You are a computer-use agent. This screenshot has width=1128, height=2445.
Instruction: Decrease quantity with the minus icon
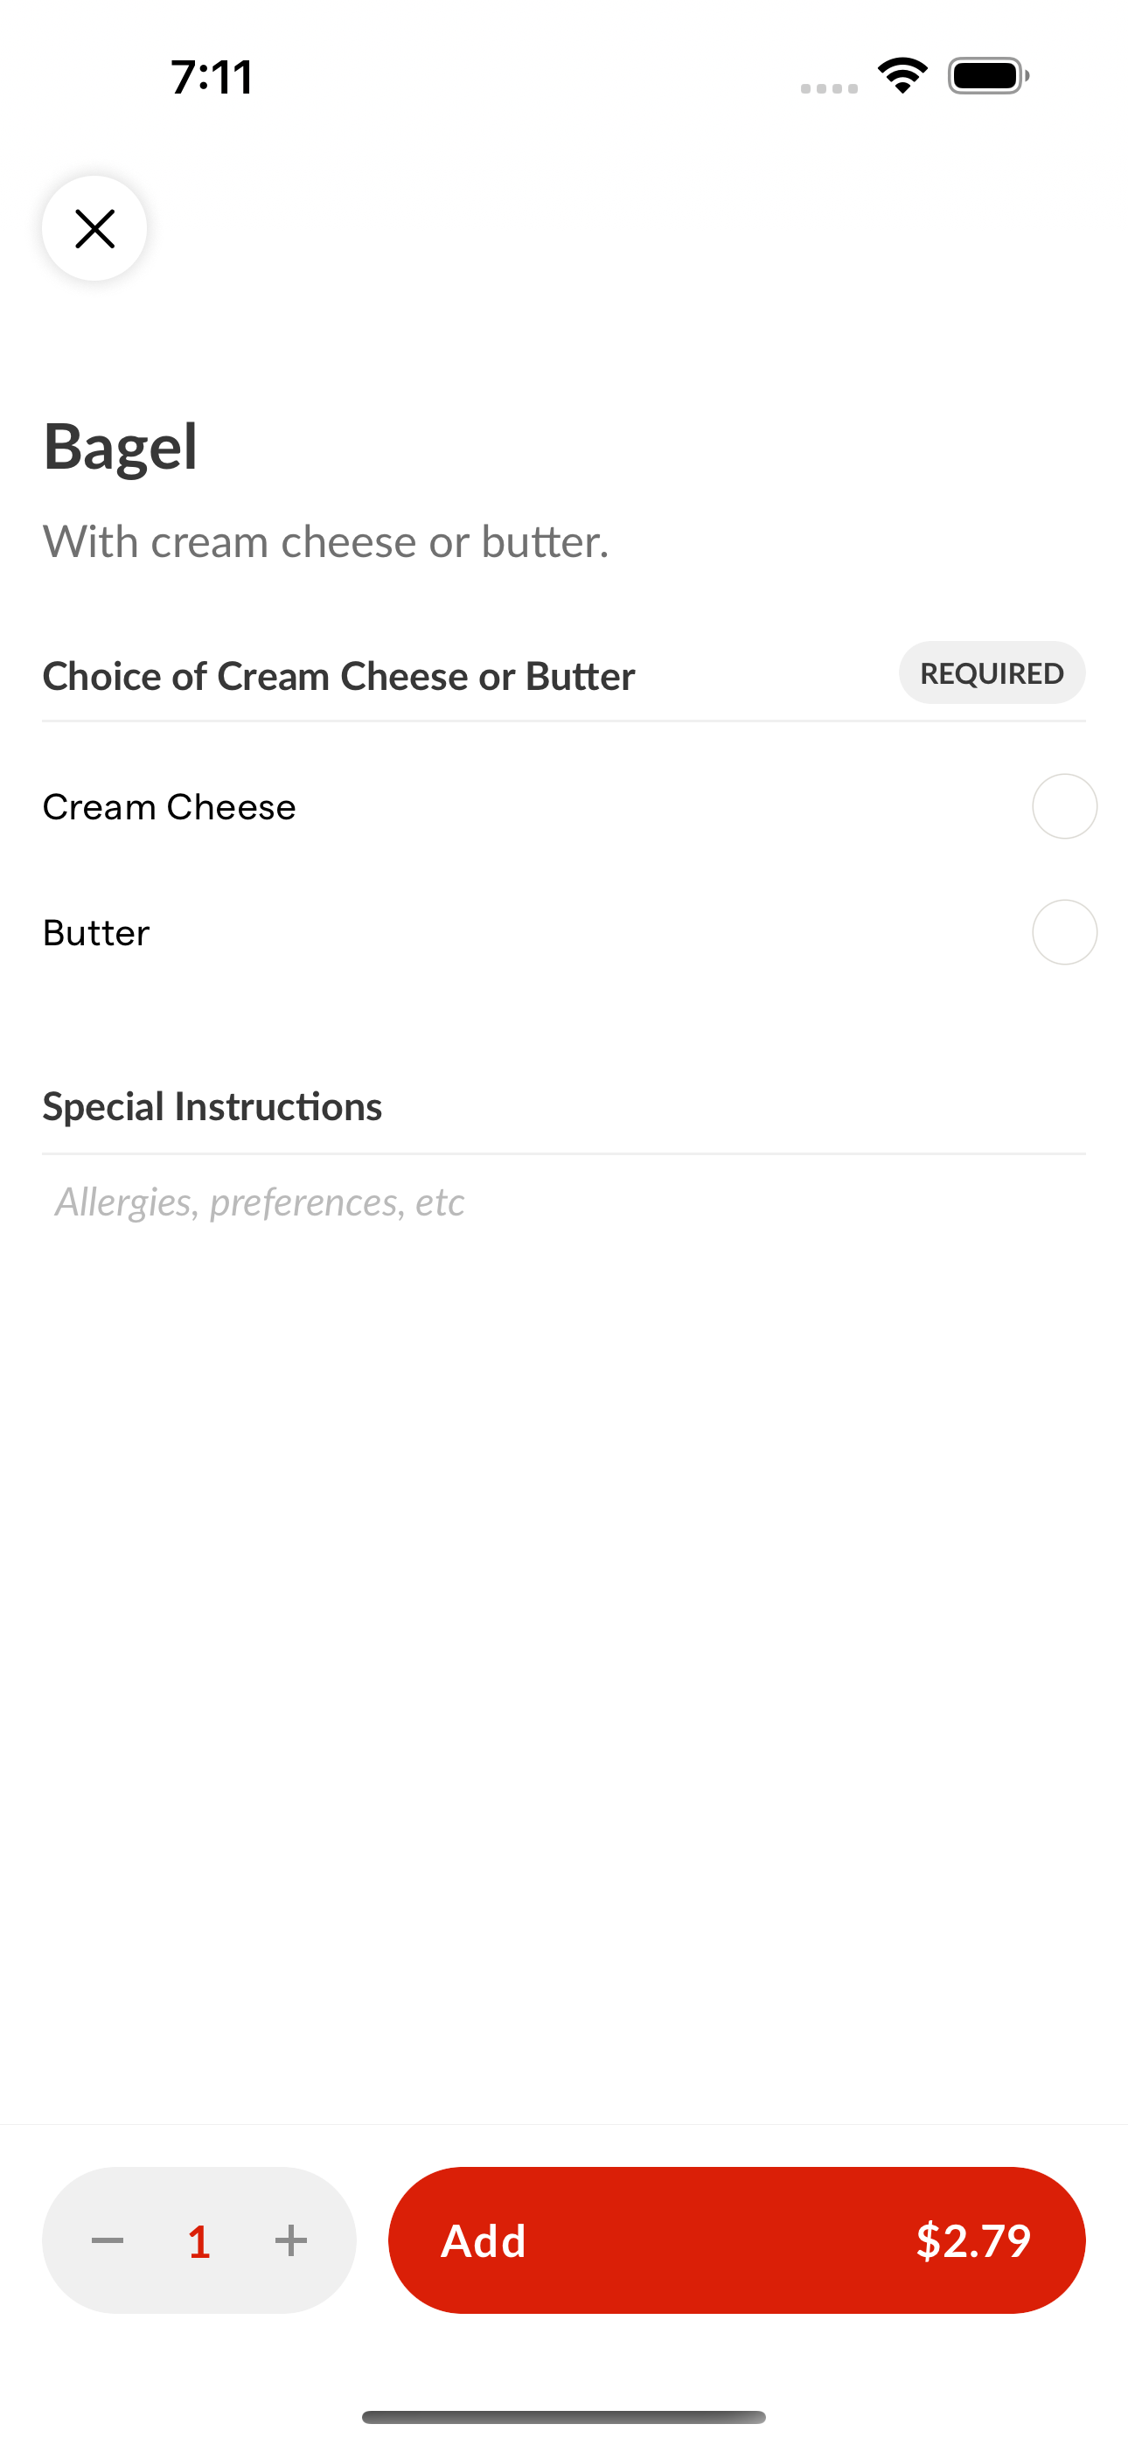tap(108, 2240)
